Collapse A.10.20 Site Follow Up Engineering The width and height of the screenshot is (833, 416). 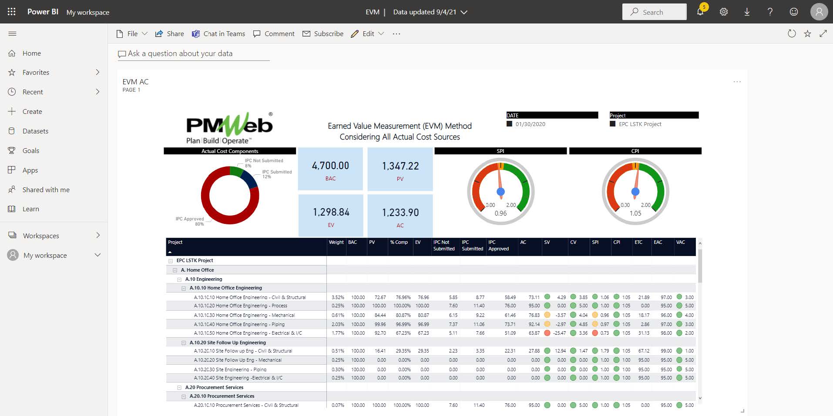[x=184, y=343]
